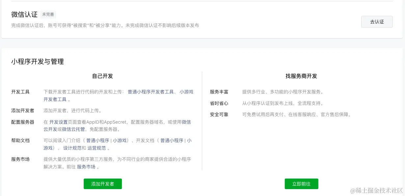Open the 开发设置 link
405x196 pixels.
pyautogui.click(x=58, y=122)
